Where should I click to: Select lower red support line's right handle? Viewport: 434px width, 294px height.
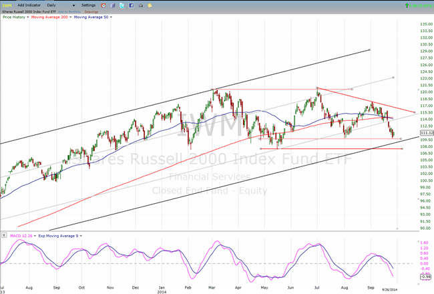402,149
